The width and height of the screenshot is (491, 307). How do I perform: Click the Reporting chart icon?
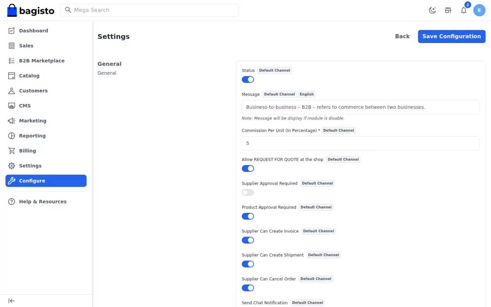click(x=11, y=136)
